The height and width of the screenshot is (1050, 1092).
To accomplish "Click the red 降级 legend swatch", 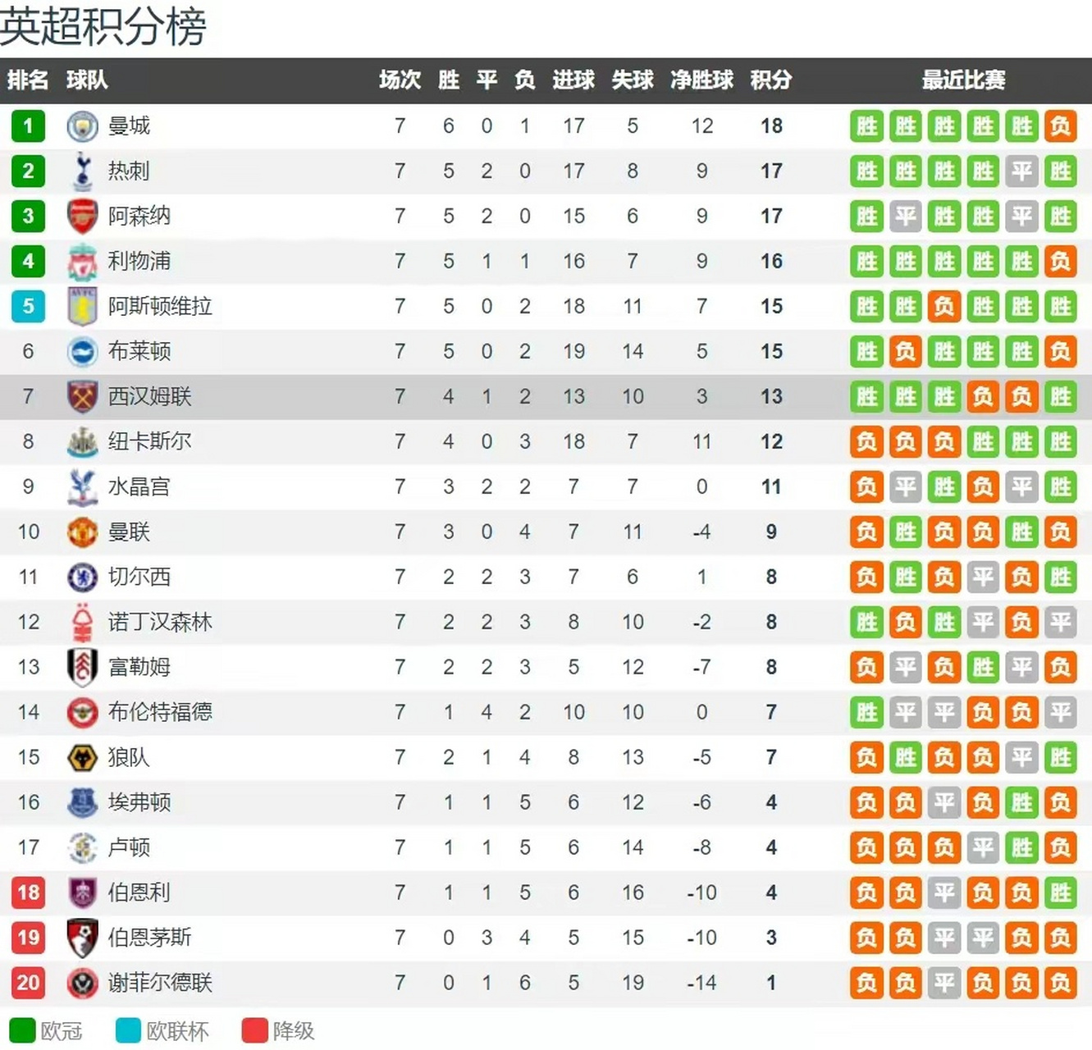I will pyautogui.click(x=254, y=1030).
